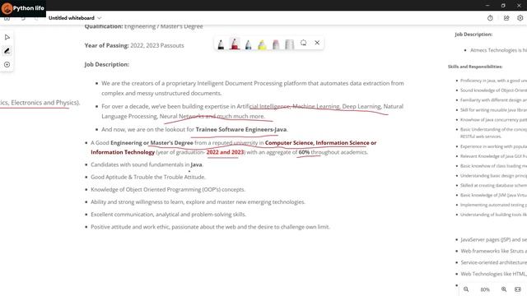The height and width of the screenshot is (296, 527).
Task: Restore down the app window
Action: (503, 6)
